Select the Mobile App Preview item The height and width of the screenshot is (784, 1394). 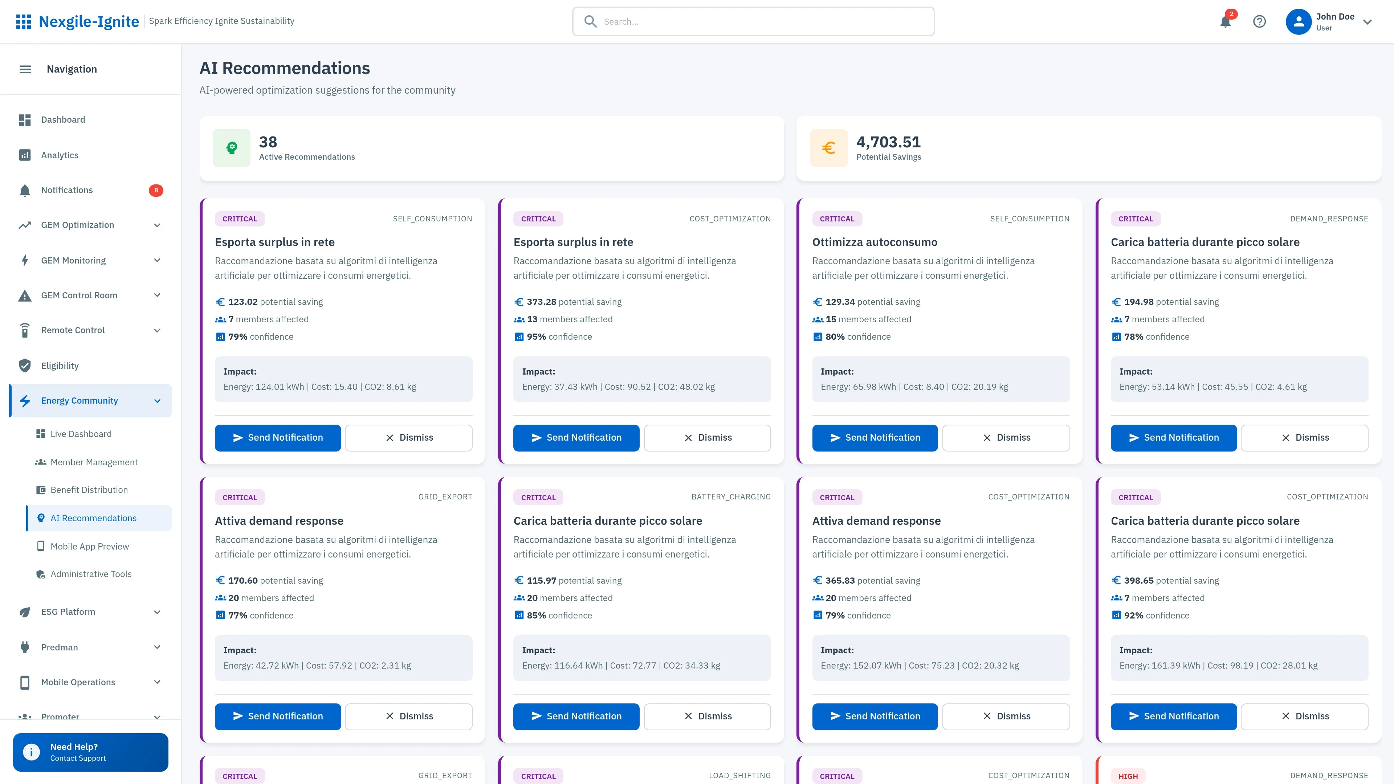point(90,546)
